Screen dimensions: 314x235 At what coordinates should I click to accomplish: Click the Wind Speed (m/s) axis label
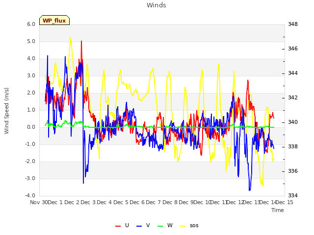click(x=6, y=111)
